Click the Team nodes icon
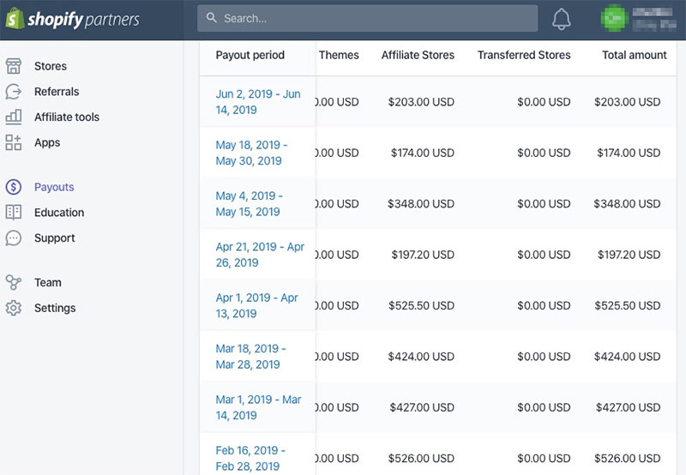 point(13,282)
